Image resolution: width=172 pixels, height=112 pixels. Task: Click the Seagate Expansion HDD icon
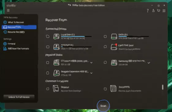(x=56, y=73)
